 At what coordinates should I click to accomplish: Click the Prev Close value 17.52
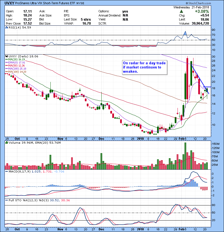(x=27, y=23)
